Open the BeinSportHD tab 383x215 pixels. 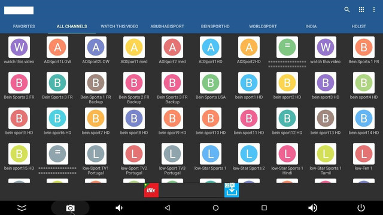point(215,26)
